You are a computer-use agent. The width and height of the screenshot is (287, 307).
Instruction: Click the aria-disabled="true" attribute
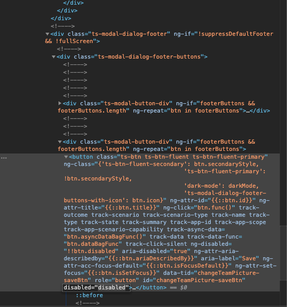pos(156,251)
